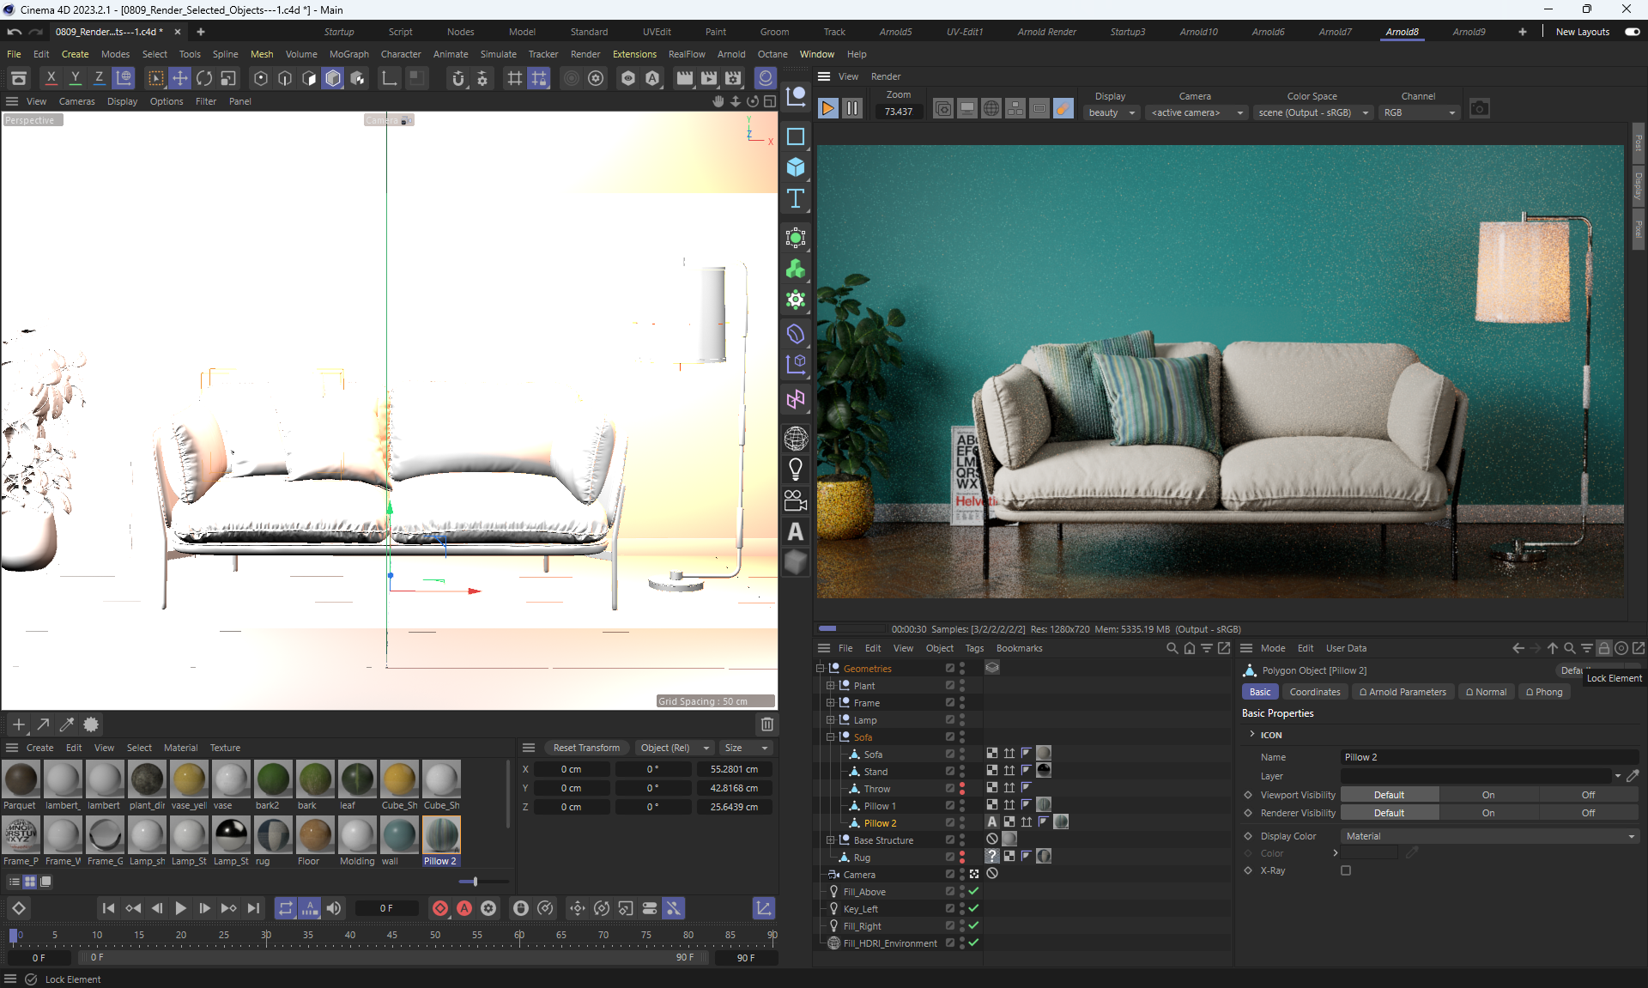1648x988 pixels.
Task: Switch to the Arnold Parameters tab
Action: coord(1403,692)
